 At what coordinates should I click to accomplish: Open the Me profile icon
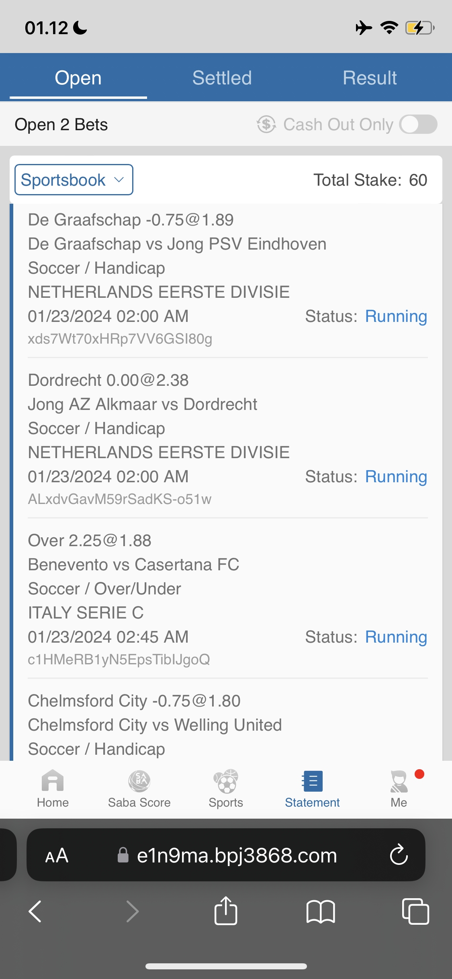[x=399, y=782]
